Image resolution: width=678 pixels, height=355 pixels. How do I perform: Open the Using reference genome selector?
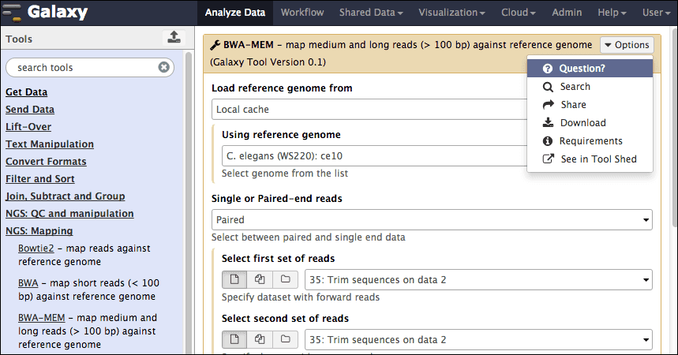(374, 156)
